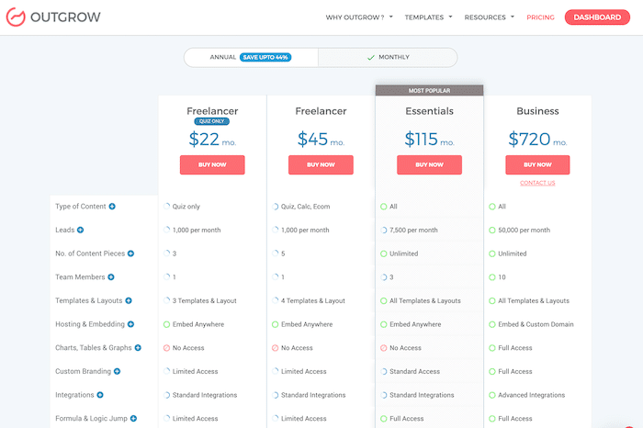This screenshot has width=643, height=428.
Task: Click the Save Upto 44% badge
Action: tap(265, 57)
